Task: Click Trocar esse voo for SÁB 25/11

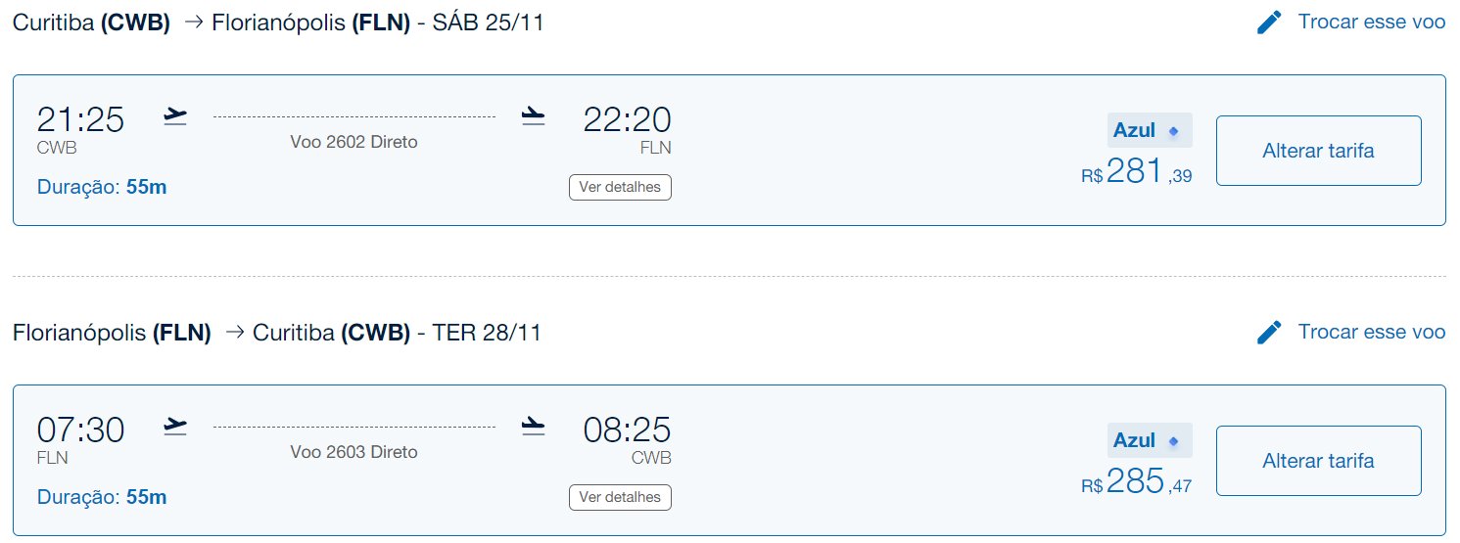Action: click(1371, 22)
